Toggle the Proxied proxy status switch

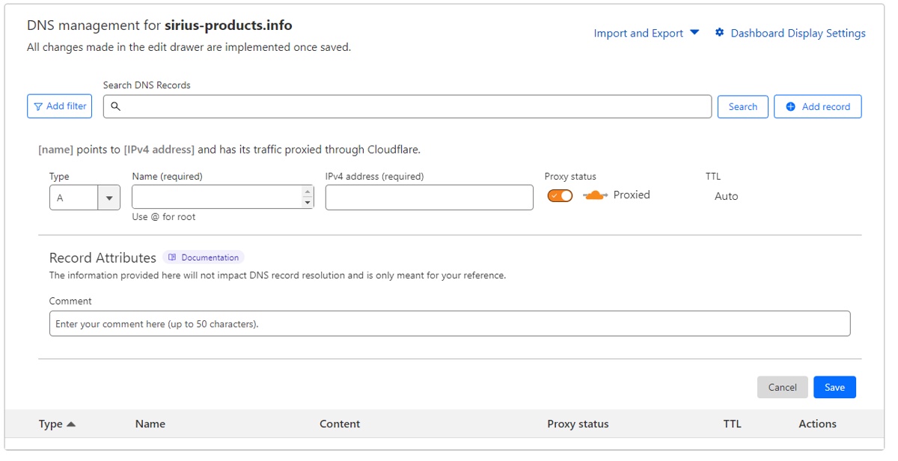(x=560, y=195)
